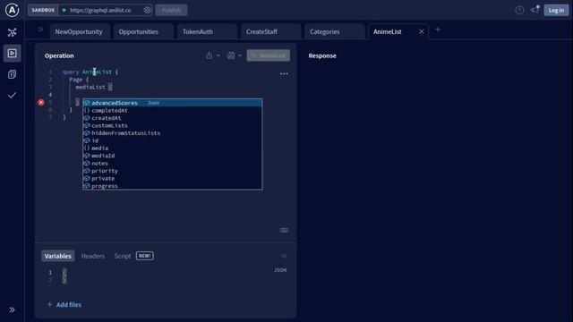Open the Diff documents sidebar icon
The width and height of the screenshot is (573, 322).
click(x=12, y=74)
